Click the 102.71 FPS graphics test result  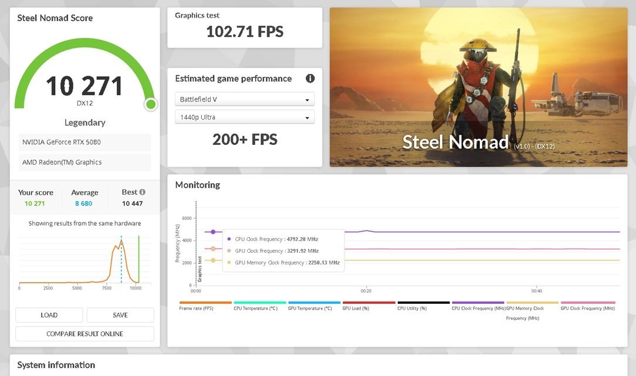245,32
